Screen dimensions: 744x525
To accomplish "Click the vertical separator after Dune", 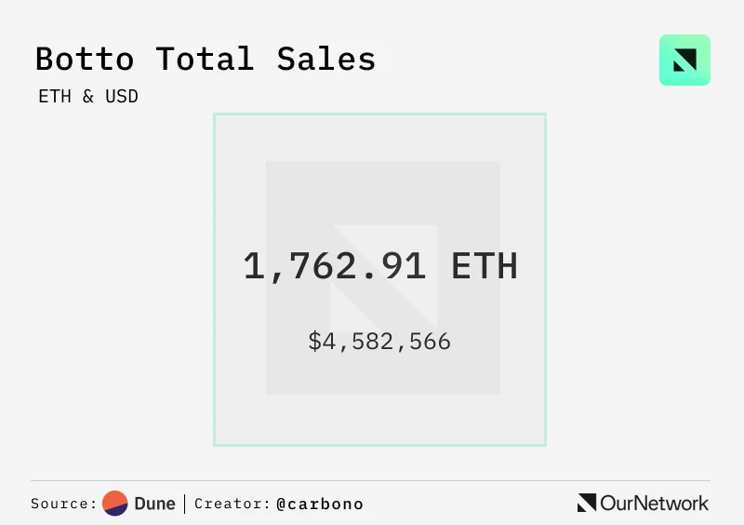I will 184,504.
